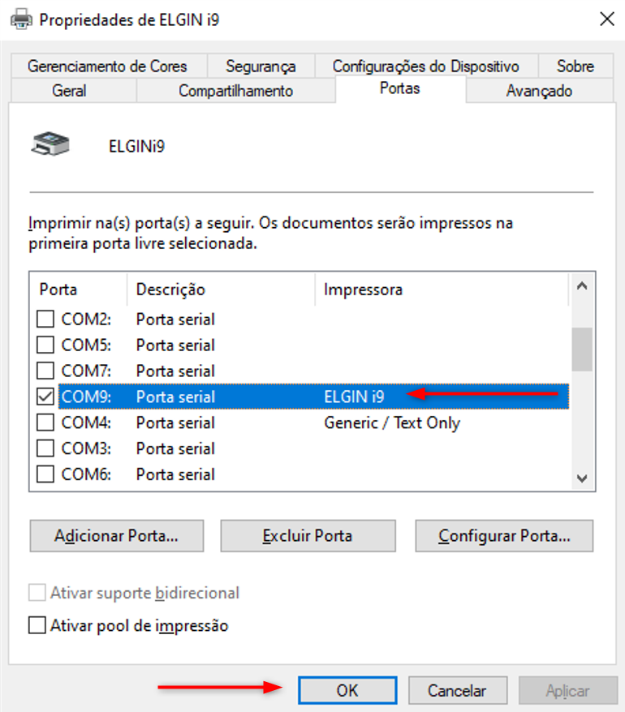Click the port list scrollbar thumb
The image size is (625, 712).
[x=581, y=349]
